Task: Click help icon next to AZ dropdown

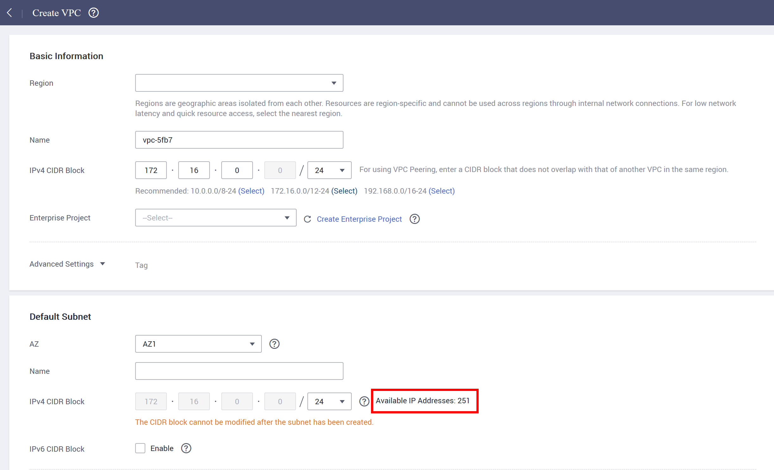Action: tap(274, 344)
